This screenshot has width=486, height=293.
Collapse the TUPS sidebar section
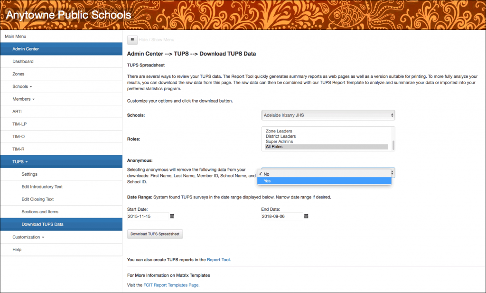pyautogui.click(x=20, y=162)
